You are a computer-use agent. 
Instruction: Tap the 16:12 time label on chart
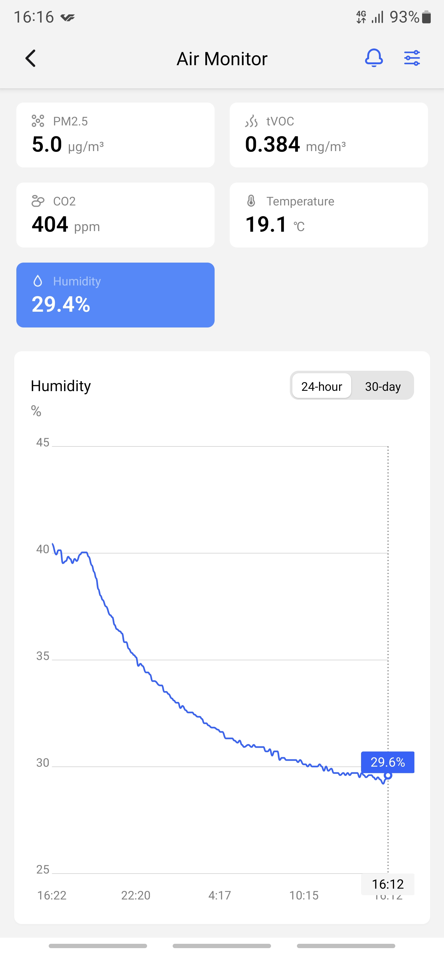[x=388, y=884]
